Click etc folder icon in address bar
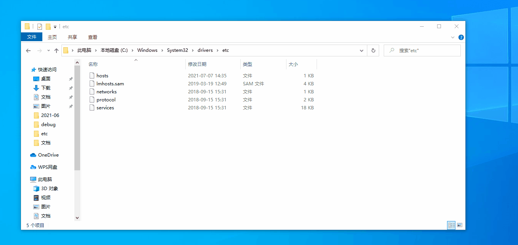Screen dimensions: 518x245 [x=66, y=50]
